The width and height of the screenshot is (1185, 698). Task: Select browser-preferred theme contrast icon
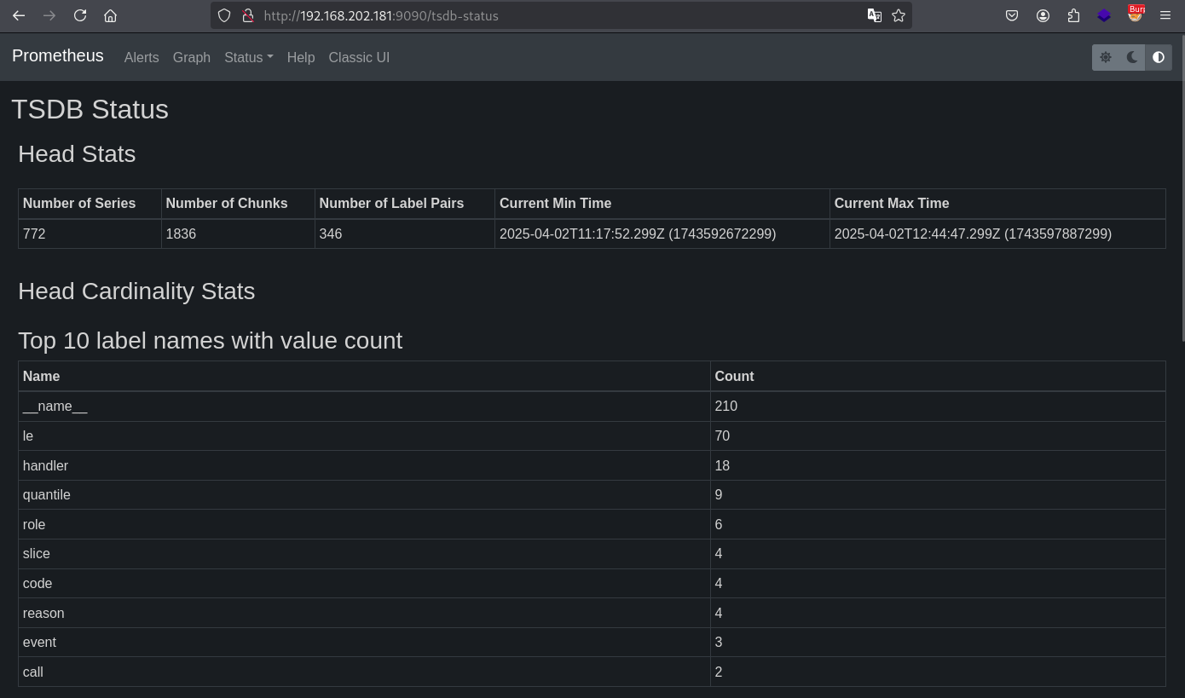click(1159, 57)
